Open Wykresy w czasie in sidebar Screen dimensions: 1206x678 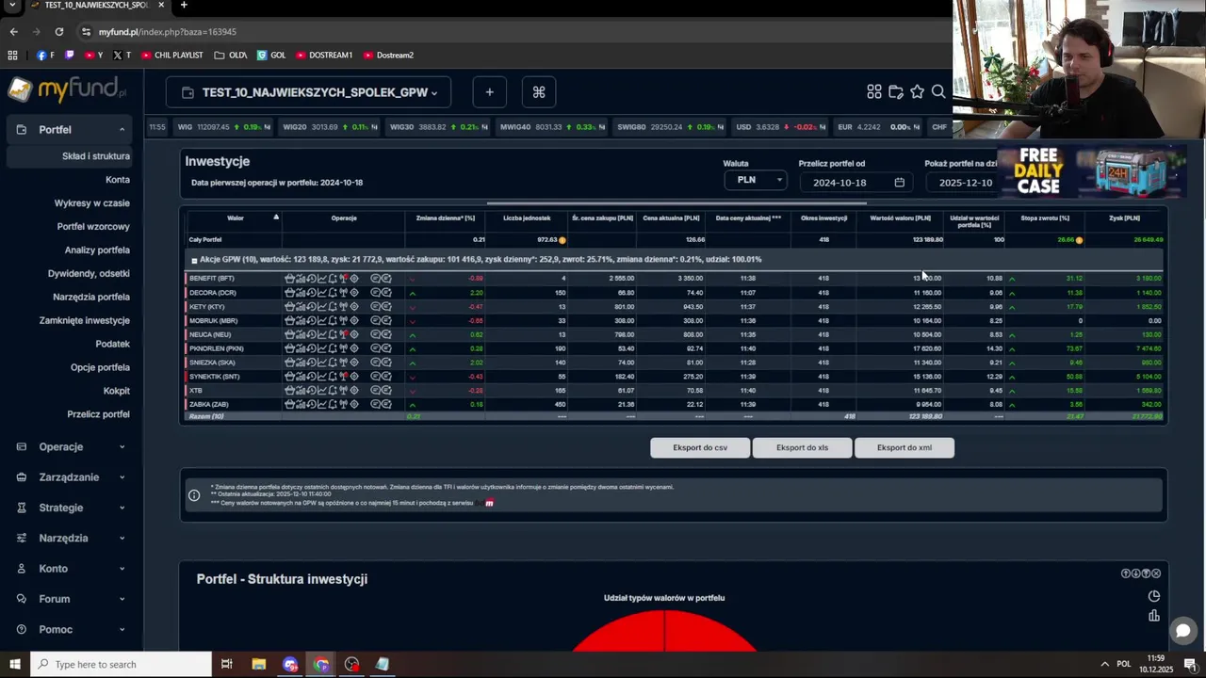point(92,203)
